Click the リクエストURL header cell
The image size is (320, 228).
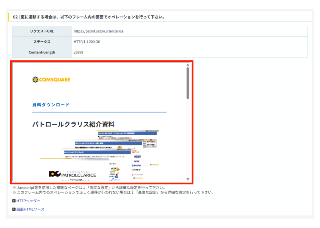[42, 31]
